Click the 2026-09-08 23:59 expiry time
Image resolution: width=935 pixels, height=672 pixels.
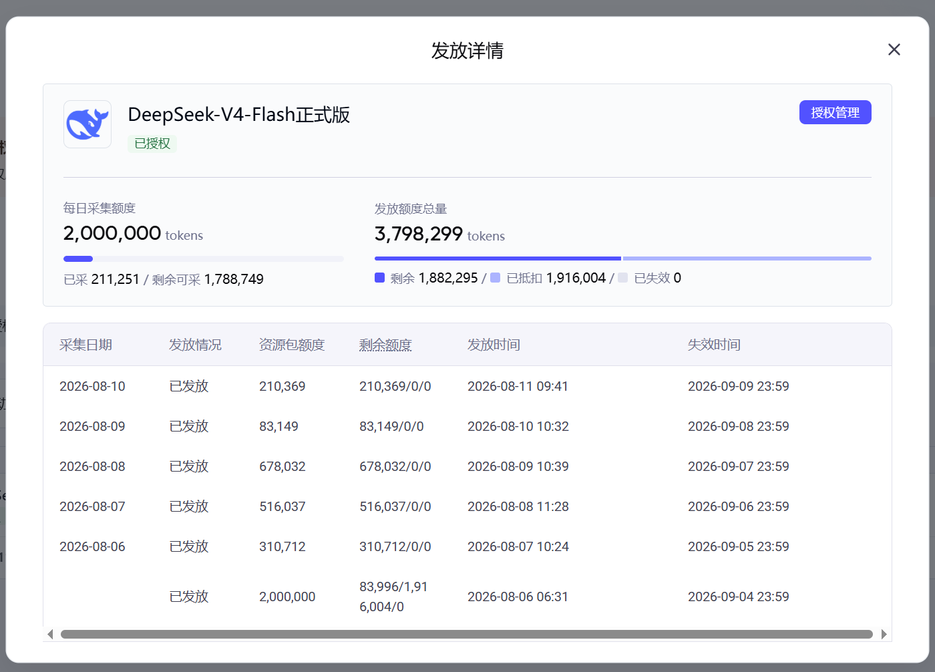[739, 426]
